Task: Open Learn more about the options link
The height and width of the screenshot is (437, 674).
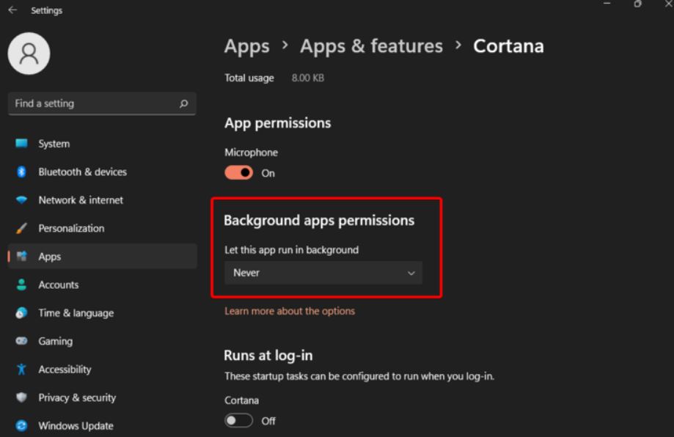Action: pyautogui.click(x=290, y=311)
